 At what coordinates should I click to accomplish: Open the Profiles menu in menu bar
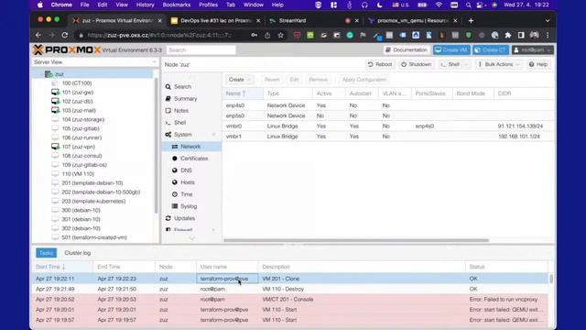pos(208,5)
